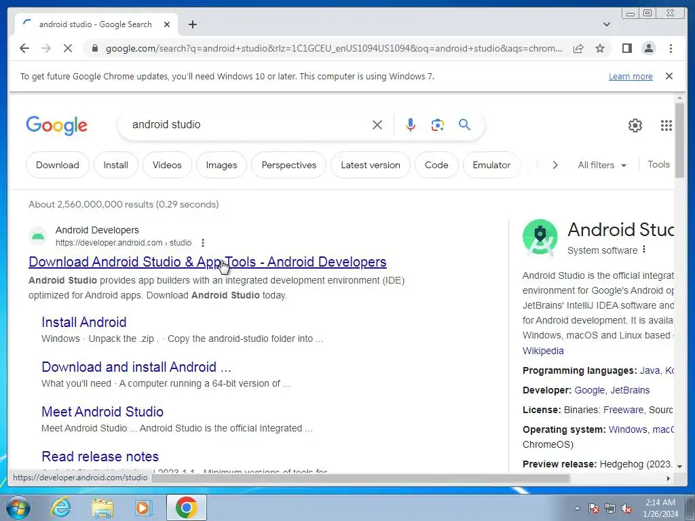Dismiss the Windows 7 update notice
This screenshot has height=521, width=695.
click(669, 76)
